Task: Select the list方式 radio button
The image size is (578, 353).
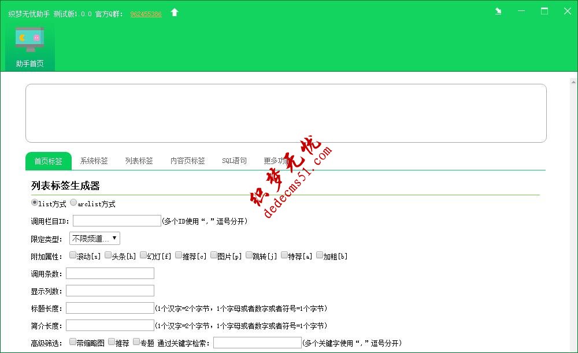Action: point(35,203)
